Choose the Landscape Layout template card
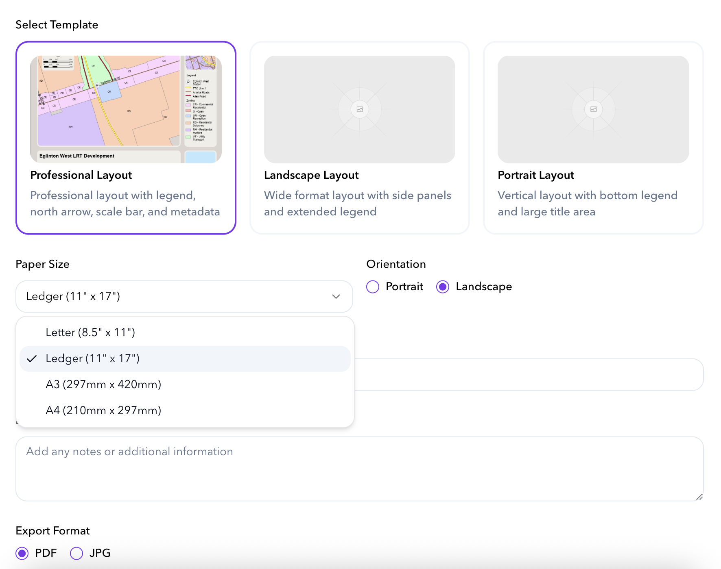This screenshot has width=721, height=569. [x=359, y=195]
